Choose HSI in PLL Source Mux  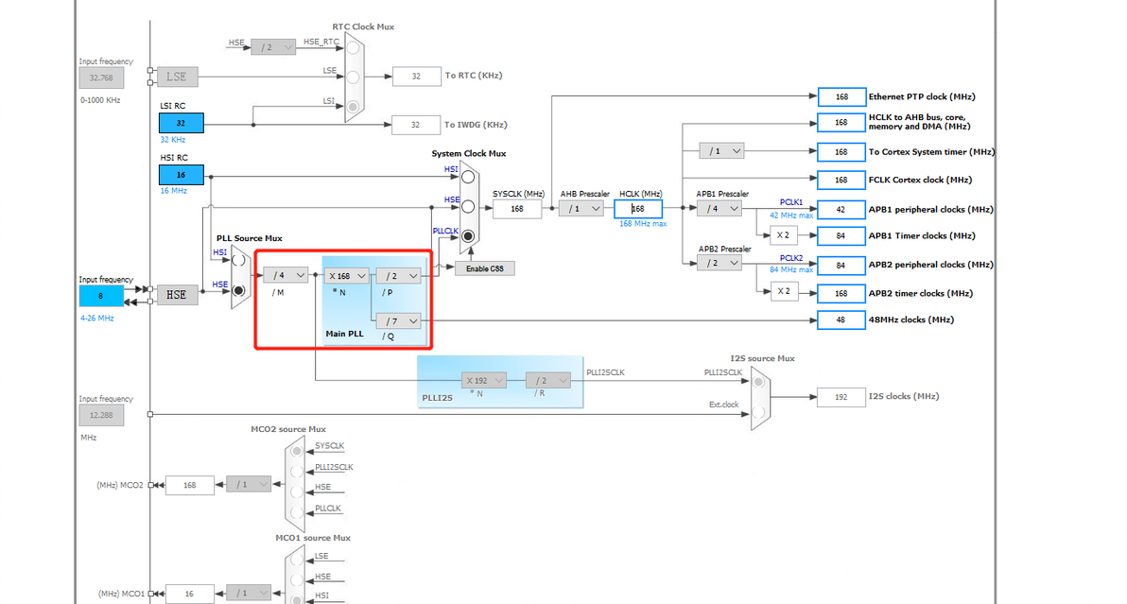(x=238, y=260)
